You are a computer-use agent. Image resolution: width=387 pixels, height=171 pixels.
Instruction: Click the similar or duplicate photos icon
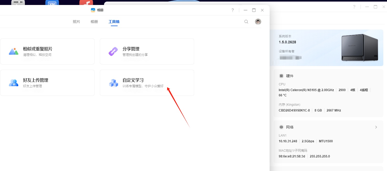(x=14, y=51)
